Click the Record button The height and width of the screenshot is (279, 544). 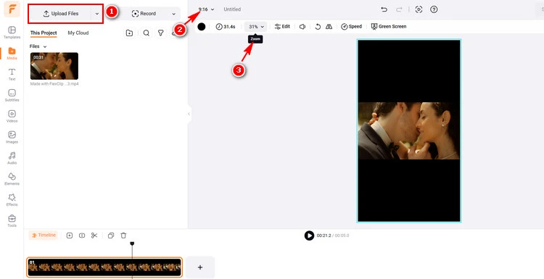pyautogui.click(x=144, y=14)
